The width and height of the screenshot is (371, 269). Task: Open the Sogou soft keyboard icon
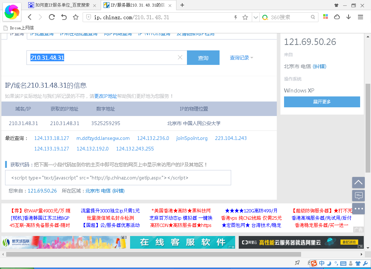click(x=343, y=264)
